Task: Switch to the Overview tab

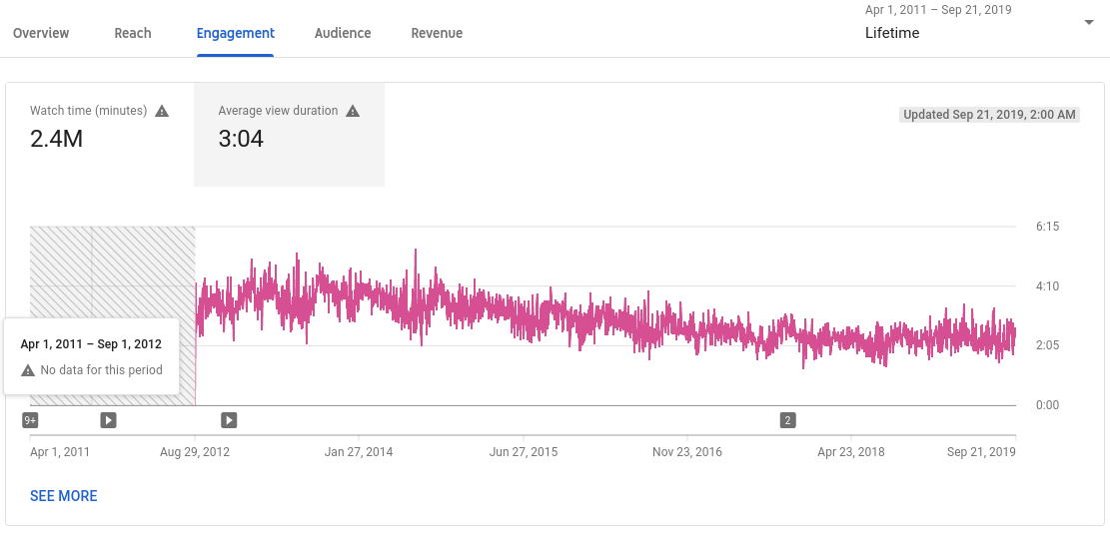Action: (41, 33)
